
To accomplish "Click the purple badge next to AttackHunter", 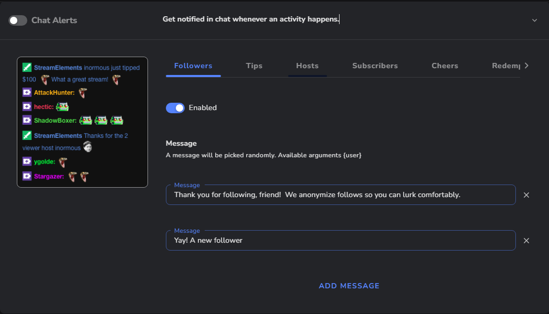I will click(27, 92).
